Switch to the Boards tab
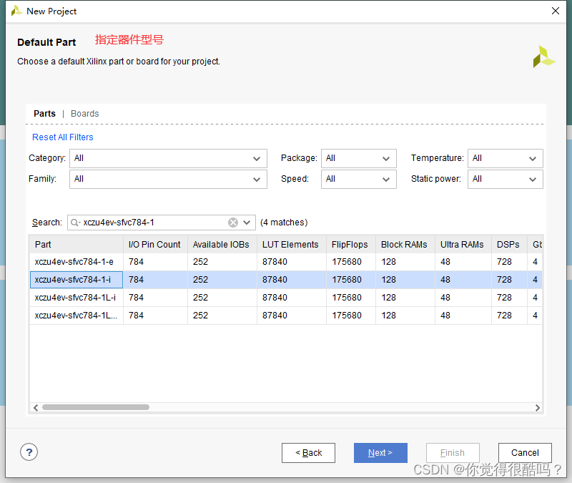The height and width of the screenshot is (483, 572). point(84,114)
